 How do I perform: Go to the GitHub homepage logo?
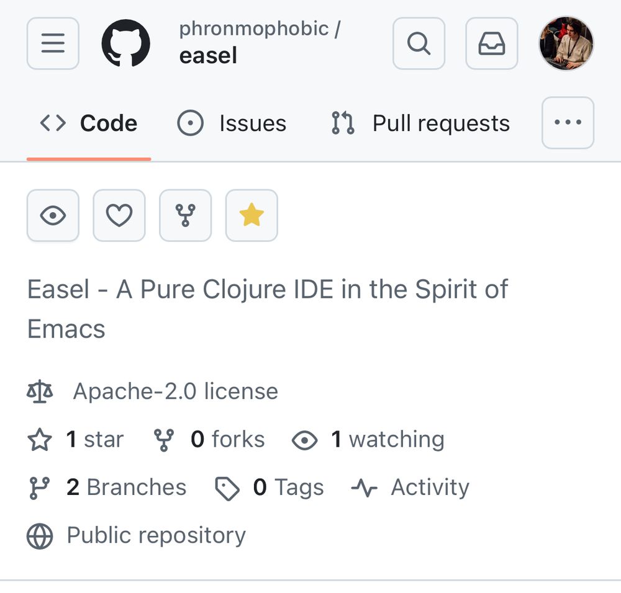coord(126,43)
